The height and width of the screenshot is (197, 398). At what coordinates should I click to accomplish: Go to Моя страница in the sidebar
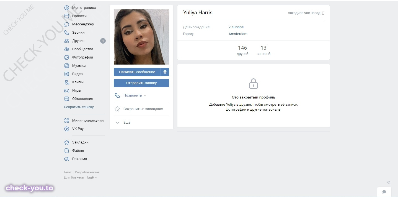click(x=84, y=8)
